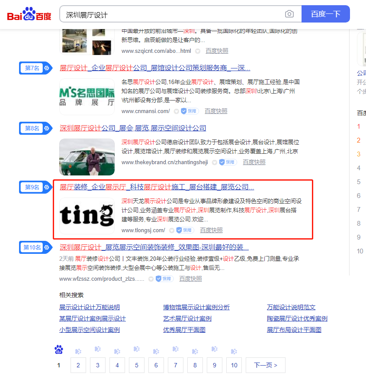Open 百度快照 for www.tlongsj.com result
The width and height of the screenshot is (366, 376).
pyautogui.click(x=211, y=230)
